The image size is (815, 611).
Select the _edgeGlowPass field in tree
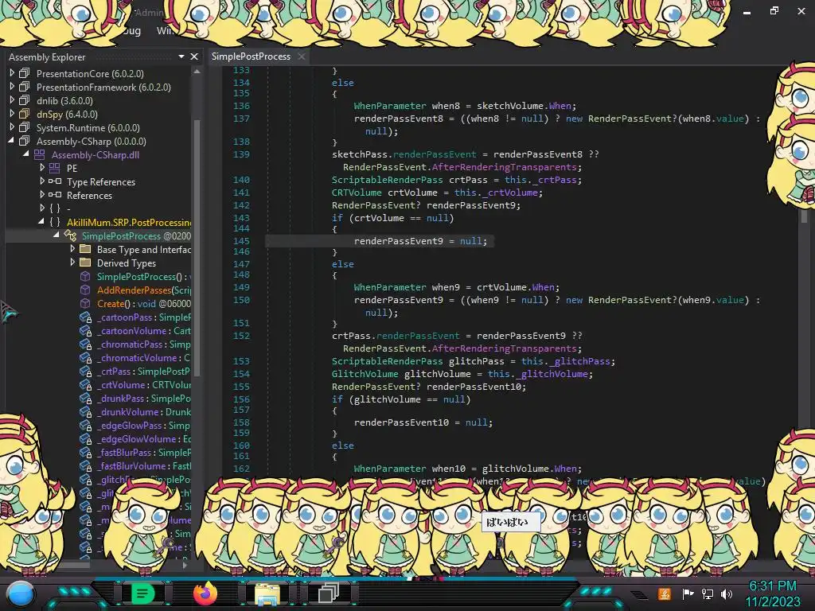144,425
